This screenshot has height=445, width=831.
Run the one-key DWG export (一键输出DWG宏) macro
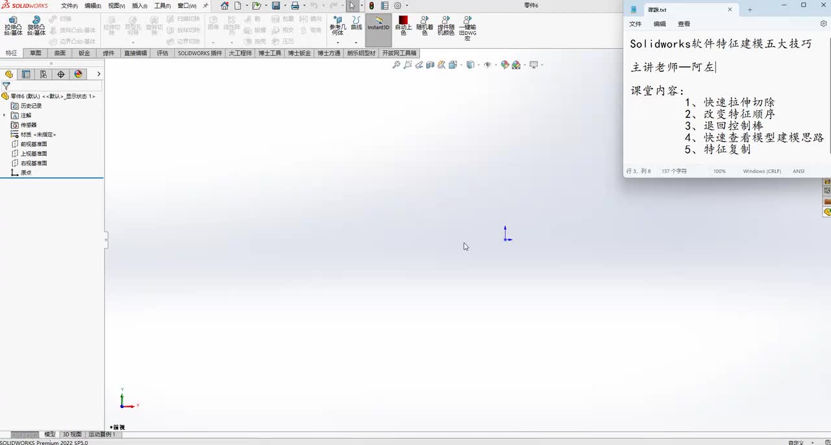tap(467, 29)
